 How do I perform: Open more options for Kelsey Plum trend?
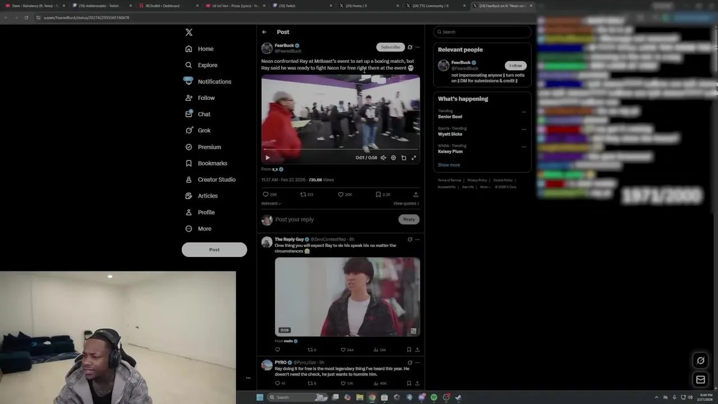coord(524,146)
